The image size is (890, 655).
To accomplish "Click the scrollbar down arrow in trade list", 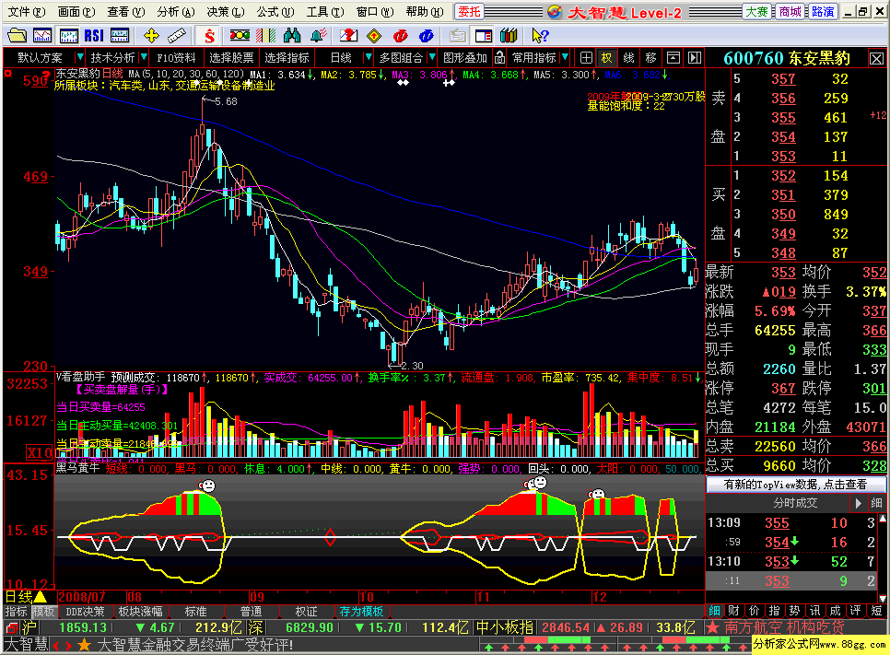I will pos(883,598).
